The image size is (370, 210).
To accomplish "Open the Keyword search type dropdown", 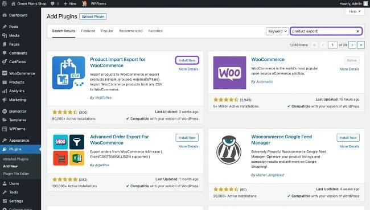I will pos(277,31).
